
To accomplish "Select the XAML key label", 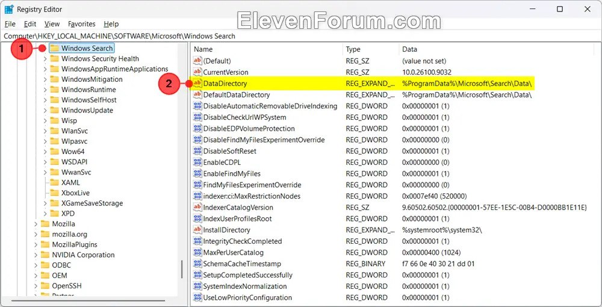I will (x=70, y=182).
